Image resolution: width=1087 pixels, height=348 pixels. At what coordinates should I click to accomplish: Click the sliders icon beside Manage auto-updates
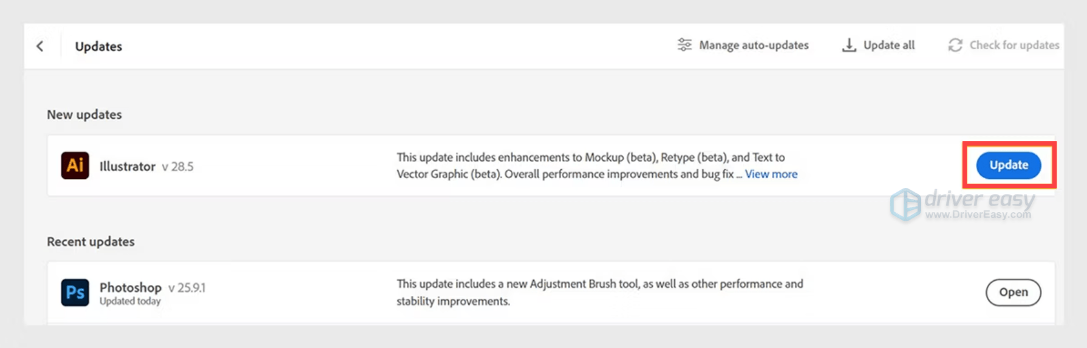click(684, 45)
